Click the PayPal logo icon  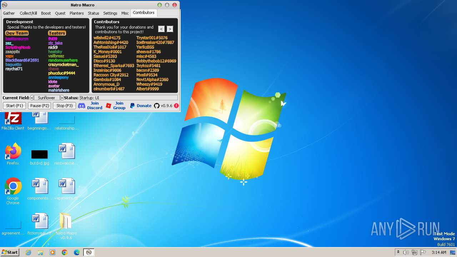click(132, 106)
